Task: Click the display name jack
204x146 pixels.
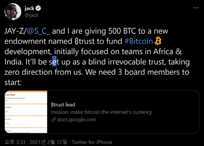Action: coord(29,8)
